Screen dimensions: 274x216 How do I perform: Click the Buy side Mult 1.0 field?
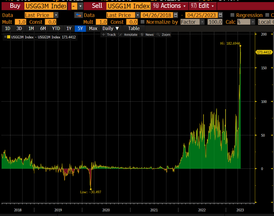click(20, 22)
